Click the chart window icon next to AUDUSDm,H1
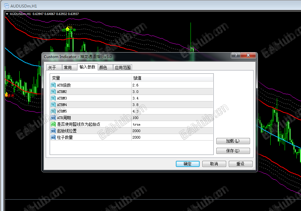301x211 pixels. [x=7, y=6]
